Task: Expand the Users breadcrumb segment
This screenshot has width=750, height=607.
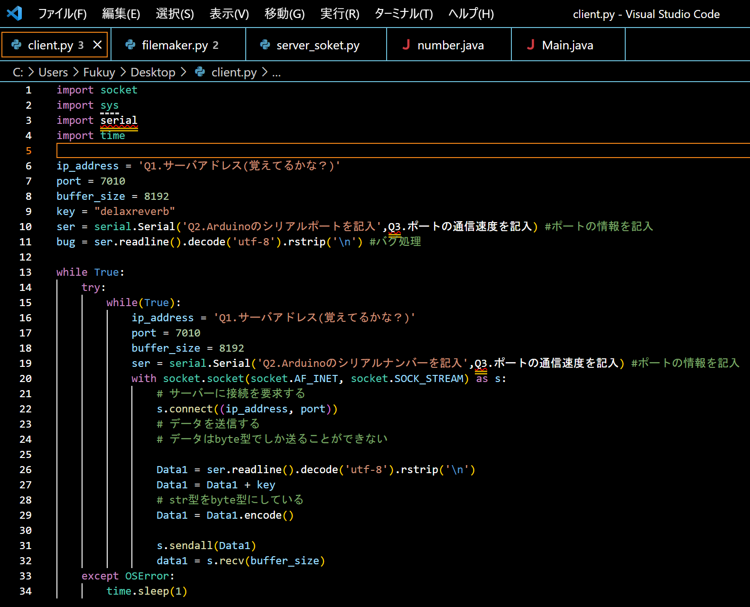Action: pyautogui.click(x=53, y=72)
